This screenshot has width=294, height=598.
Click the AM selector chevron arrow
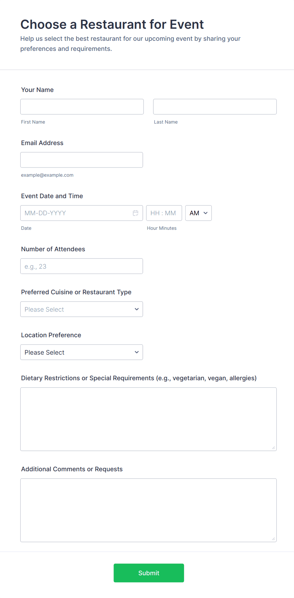205,213
